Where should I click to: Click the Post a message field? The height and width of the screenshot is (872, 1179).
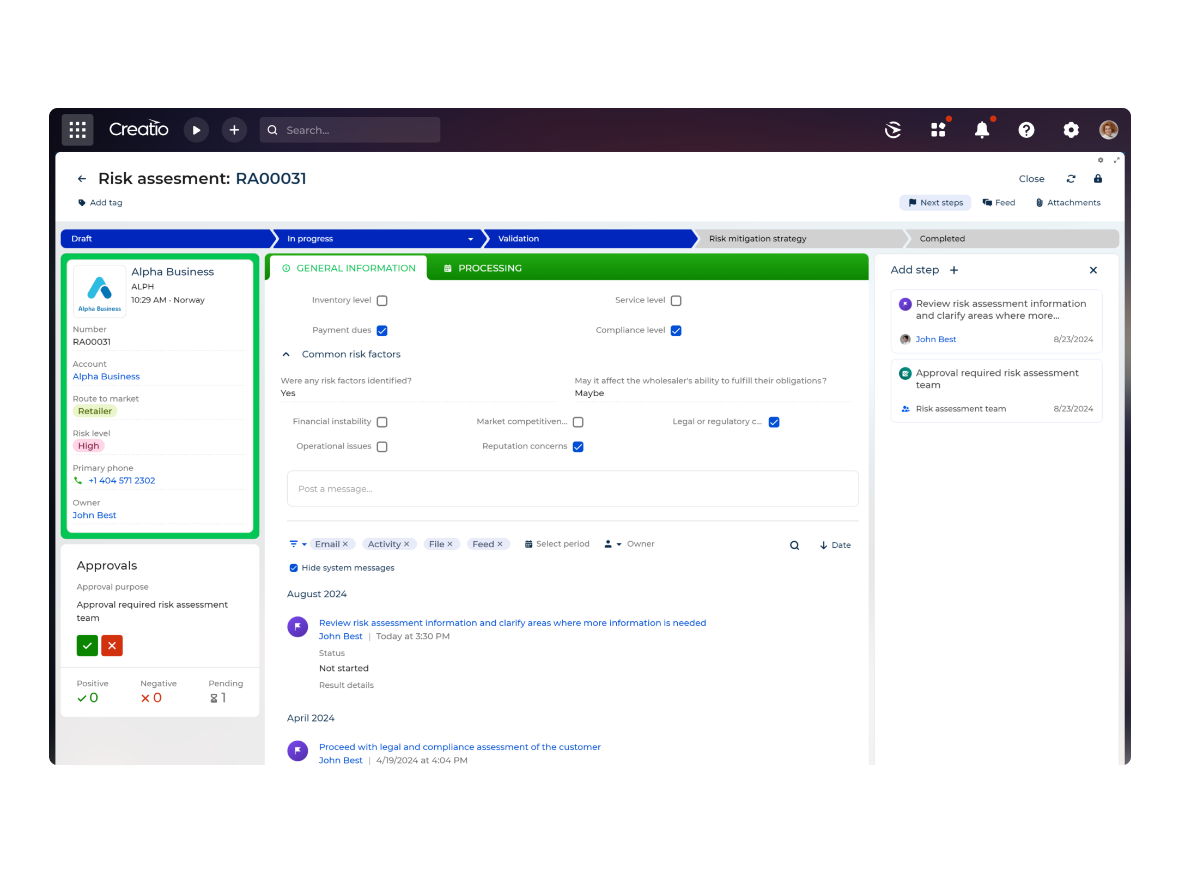pos(572,488)
